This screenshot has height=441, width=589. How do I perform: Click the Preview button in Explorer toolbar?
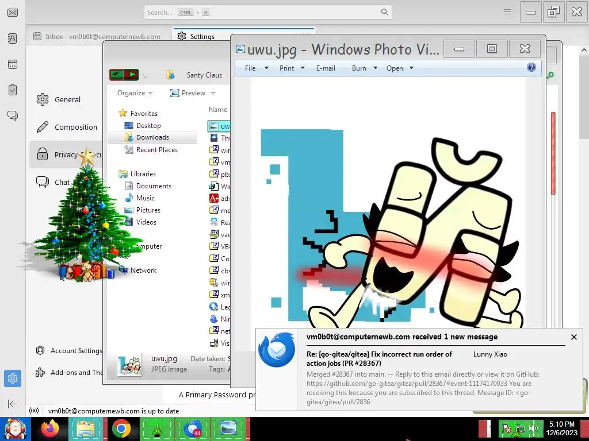[x=188, y=93]
